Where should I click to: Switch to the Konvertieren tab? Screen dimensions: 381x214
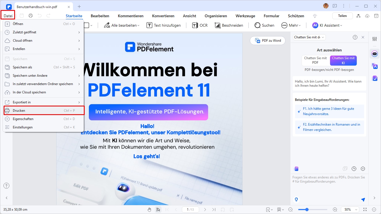[163, 16]
